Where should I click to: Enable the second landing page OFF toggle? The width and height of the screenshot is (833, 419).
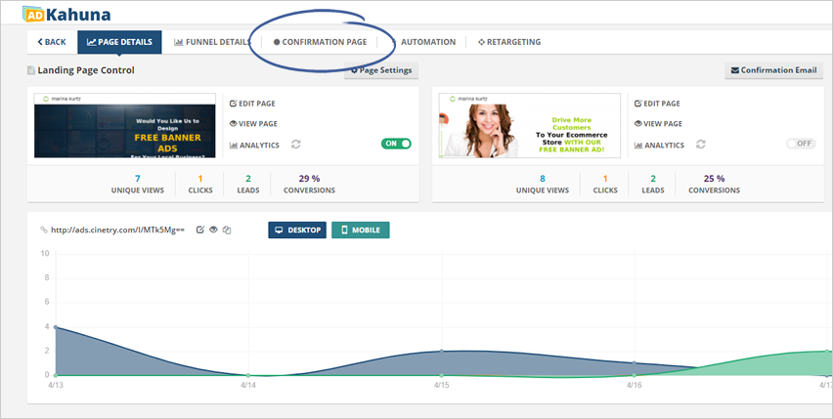801,144
